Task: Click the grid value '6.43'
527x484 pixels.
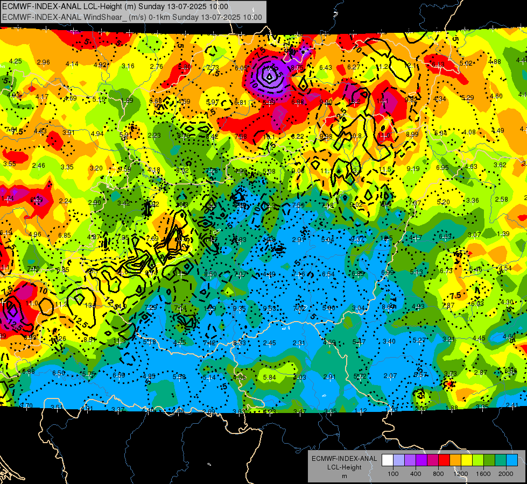Action: (x=326, y=68)
